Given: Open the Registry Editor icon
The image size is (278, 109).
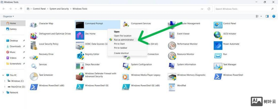Looking at the screenshot, I should (x=80, y=55).
